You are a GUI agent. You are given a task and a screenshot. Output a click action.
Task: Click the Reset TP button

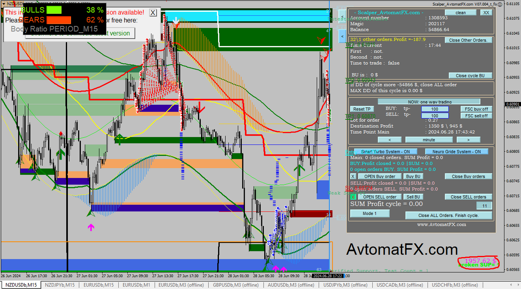(x=362, y=109)
